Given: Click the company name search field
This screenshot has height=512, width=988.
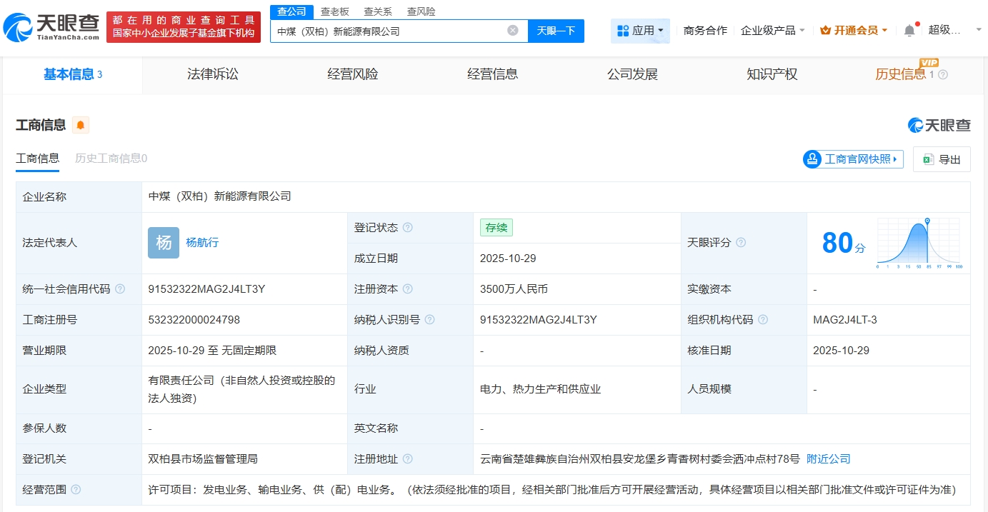Looking at the screenshot, I should (389, 31).
